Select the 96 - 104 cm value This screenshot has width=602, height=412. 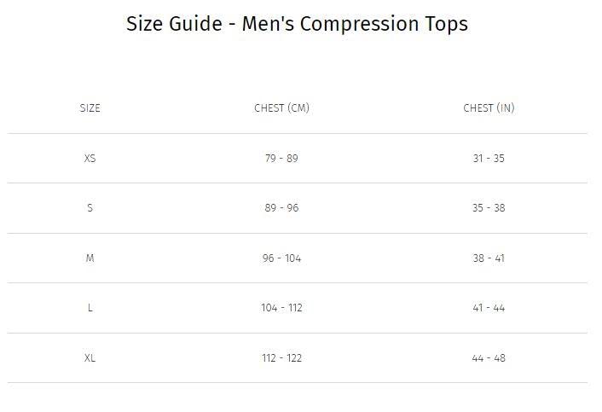[281, 258]
